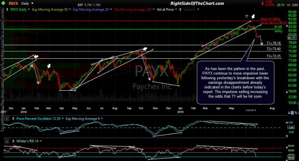Click the 5.7M volume figure
The height and width of the screenshot is (161, 299).
88,5
